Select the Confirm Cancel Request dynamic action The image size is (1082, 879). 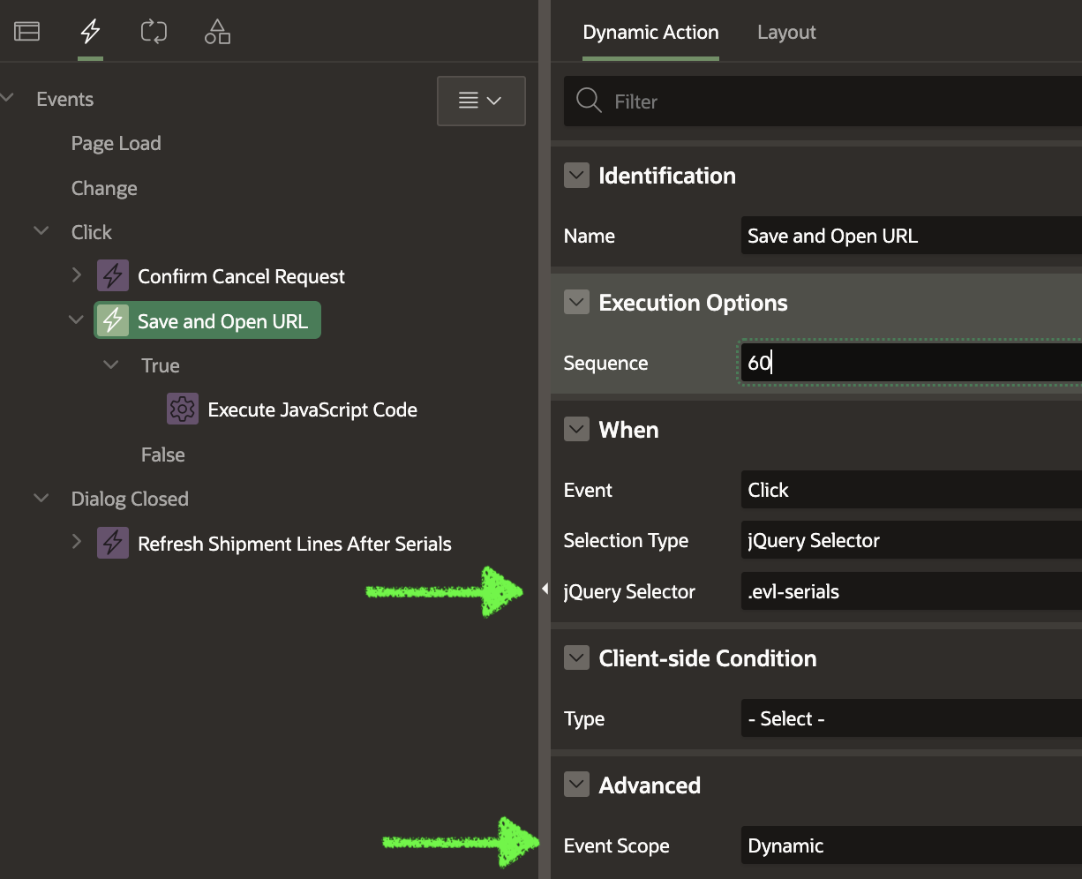point(241,276)
